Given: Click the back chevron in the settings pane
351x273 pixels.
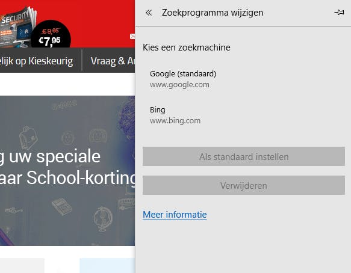Looking at the screenshot, I should pos(149,13).
